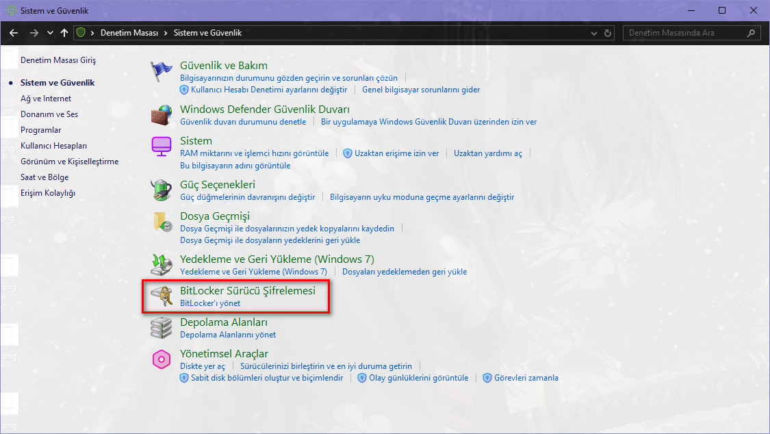770x434 pixels.
Task: Open the Dosya Geçmişi folder icon
Action: tap(162, 221)
